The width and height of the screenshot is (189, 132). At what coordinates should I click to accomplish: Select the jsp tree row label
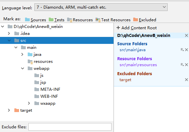point(43,82)
